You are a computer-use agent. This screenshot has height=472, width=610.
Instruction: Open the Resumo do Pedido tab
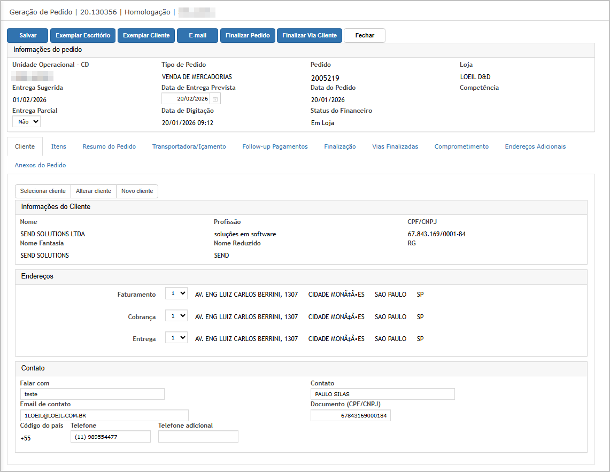click(x=109, y=146)
